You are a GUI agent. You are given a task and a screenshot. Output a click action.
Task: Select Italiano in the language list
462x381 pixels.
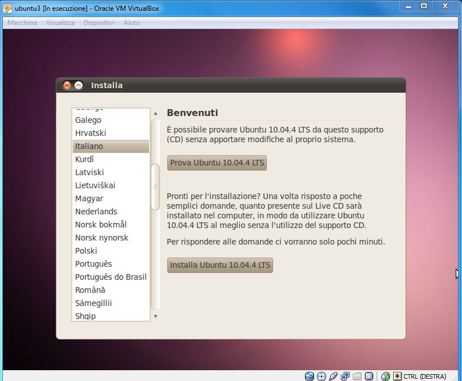click(111, 146)
